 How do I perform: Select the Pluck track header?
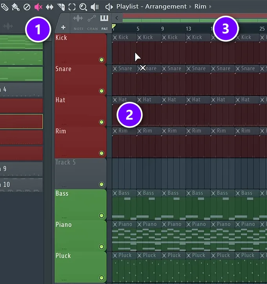coord(80,267)
